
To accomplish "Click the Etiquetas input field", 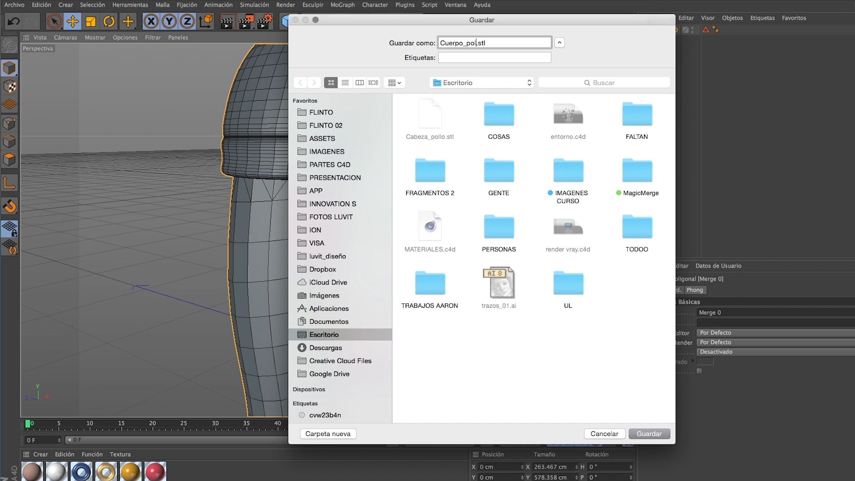I will [x=494, y=57].
